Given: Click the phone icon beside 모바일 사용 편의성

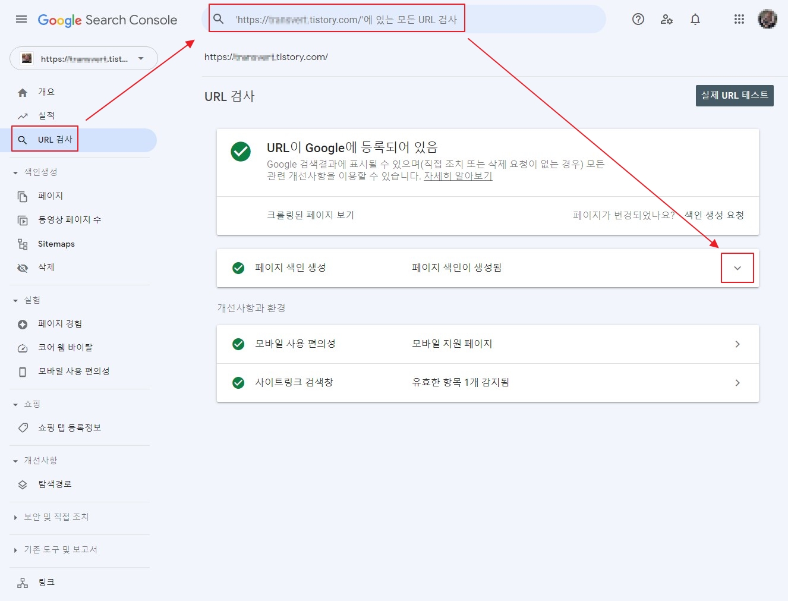Looking at the screenshot, I should 23,372.
